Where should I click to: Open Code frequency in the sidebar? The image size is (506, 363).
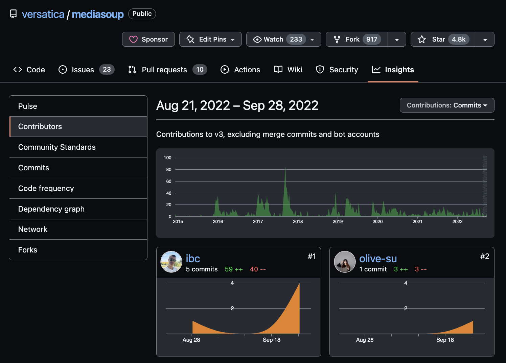(78, 188)
